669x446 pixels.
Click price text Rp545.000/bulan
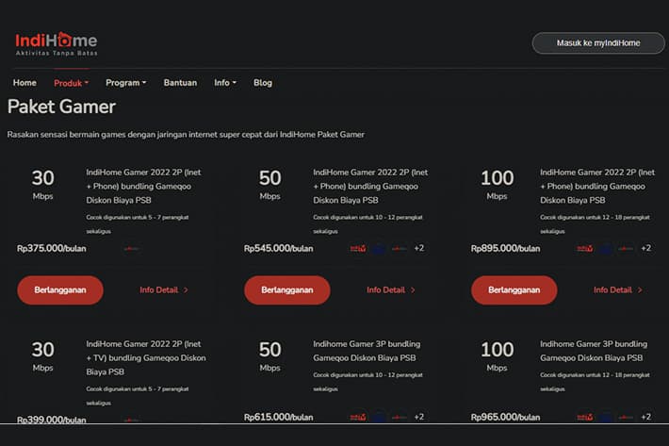(279, 248)
